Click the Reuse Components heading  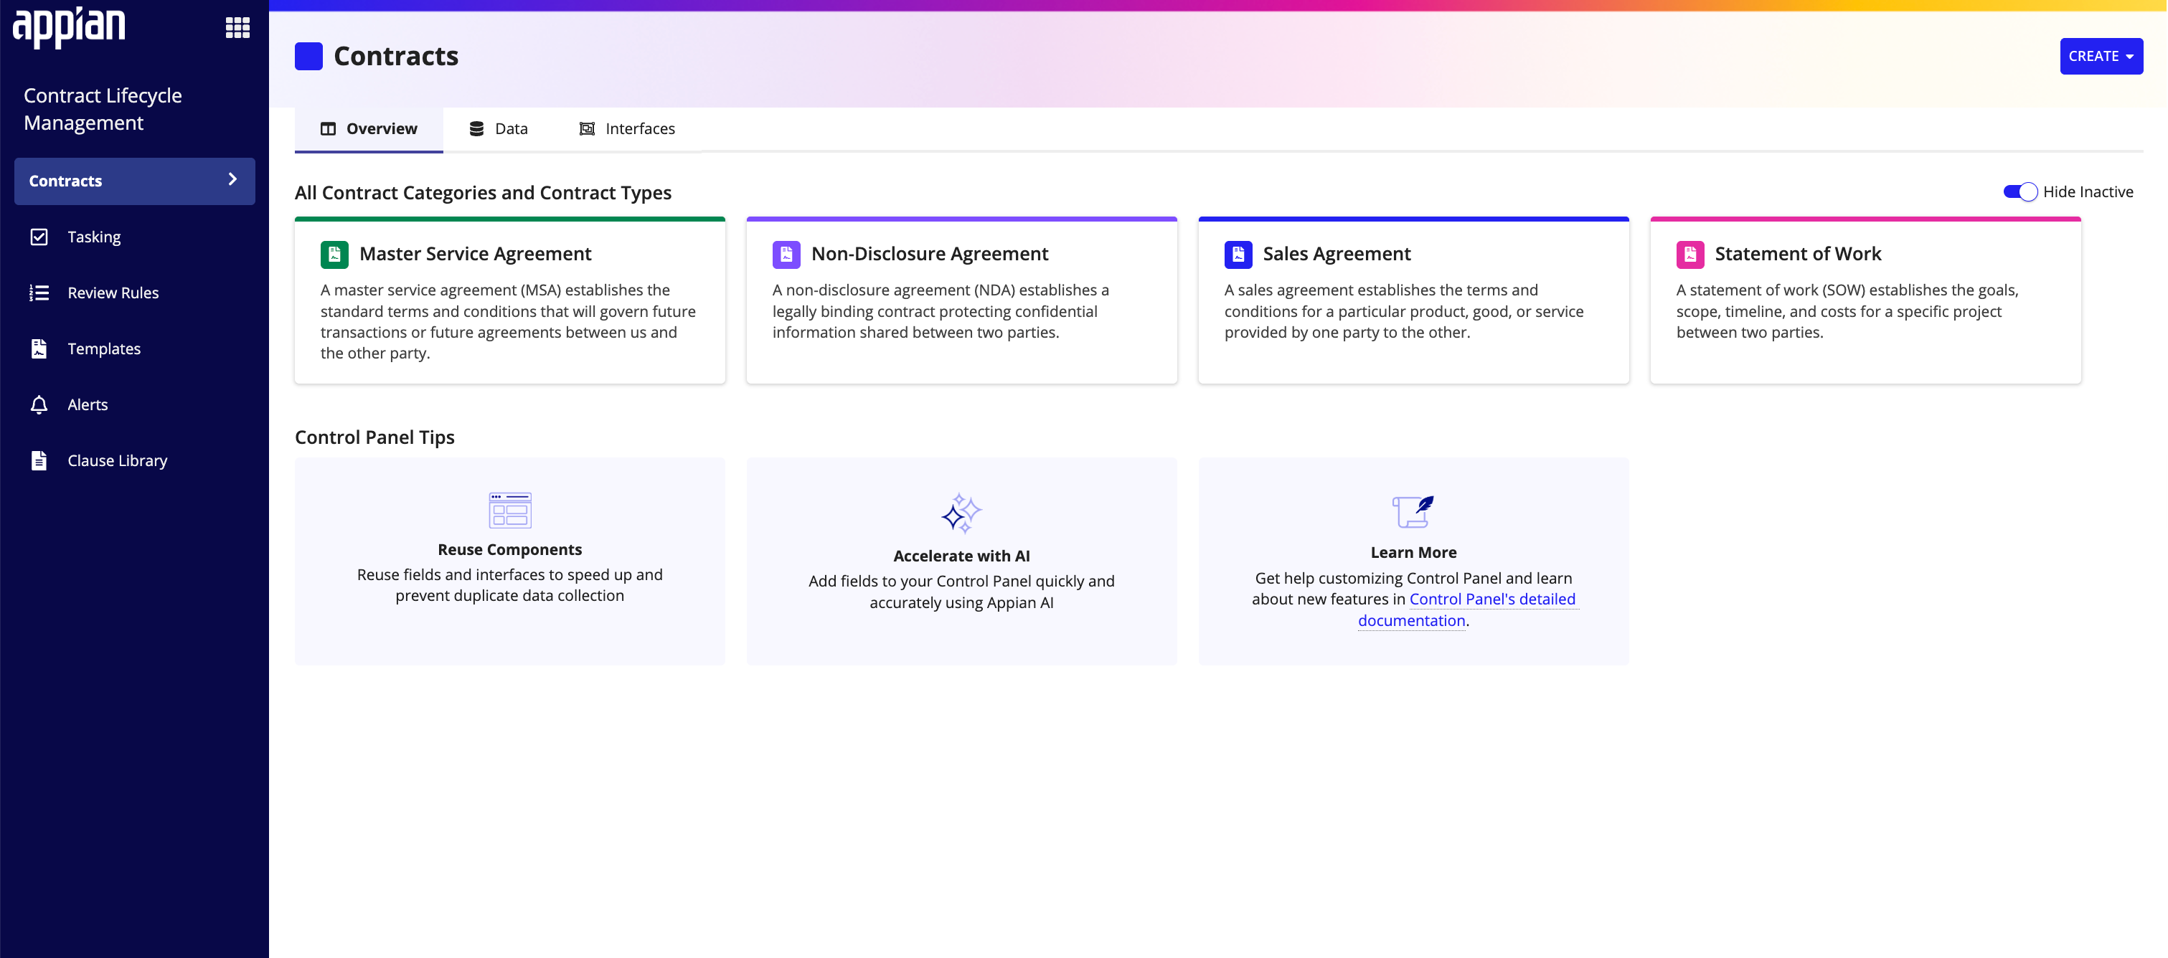coord(510,549)
